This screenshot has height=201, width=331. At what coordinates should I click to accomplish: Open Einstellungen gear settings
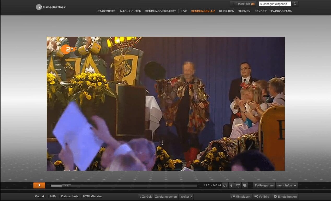tap(285, 197)
